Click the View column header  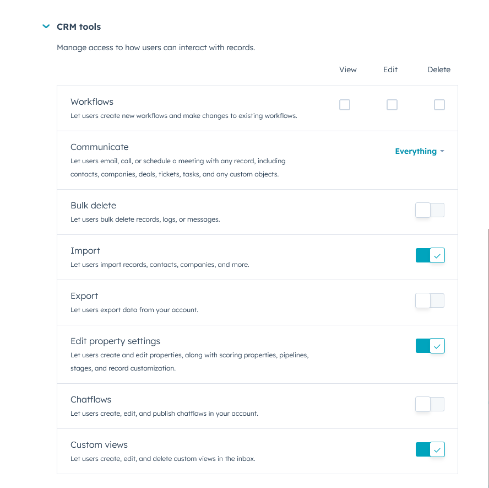347,69
